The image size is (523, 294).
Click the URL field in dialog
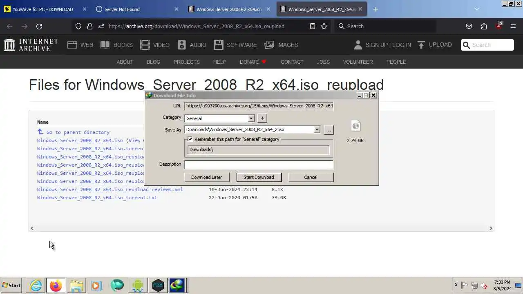pyautogui.click(x=259, y=106)
